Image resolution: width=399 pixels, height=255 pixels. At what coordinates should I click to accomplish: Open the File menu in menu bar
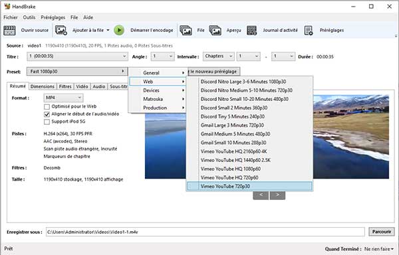pos(74,17)
